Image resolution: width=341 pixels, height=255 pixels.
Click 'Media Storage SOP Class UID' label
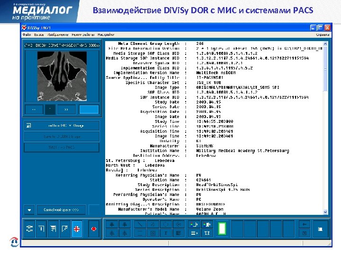pos(146,53)
